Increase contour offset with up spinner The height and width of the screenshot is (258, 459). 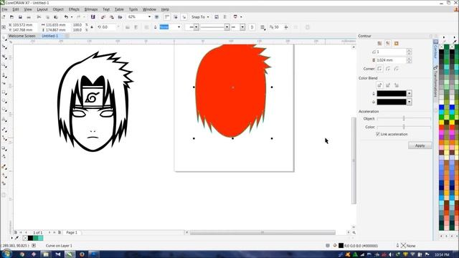click(x=409, y=58)
